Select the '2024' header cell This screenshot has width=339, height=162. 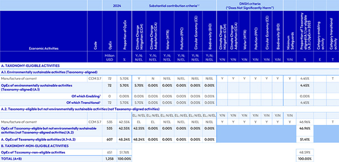(x=117, y=5)
